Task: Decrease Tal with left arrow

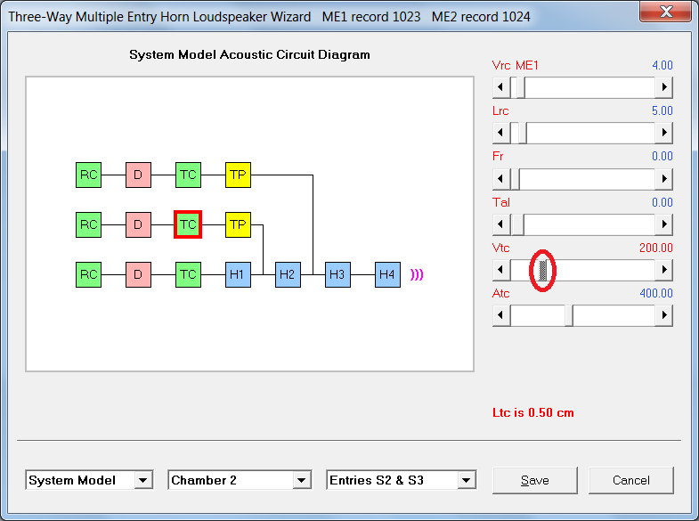Action: coord(501,224)
